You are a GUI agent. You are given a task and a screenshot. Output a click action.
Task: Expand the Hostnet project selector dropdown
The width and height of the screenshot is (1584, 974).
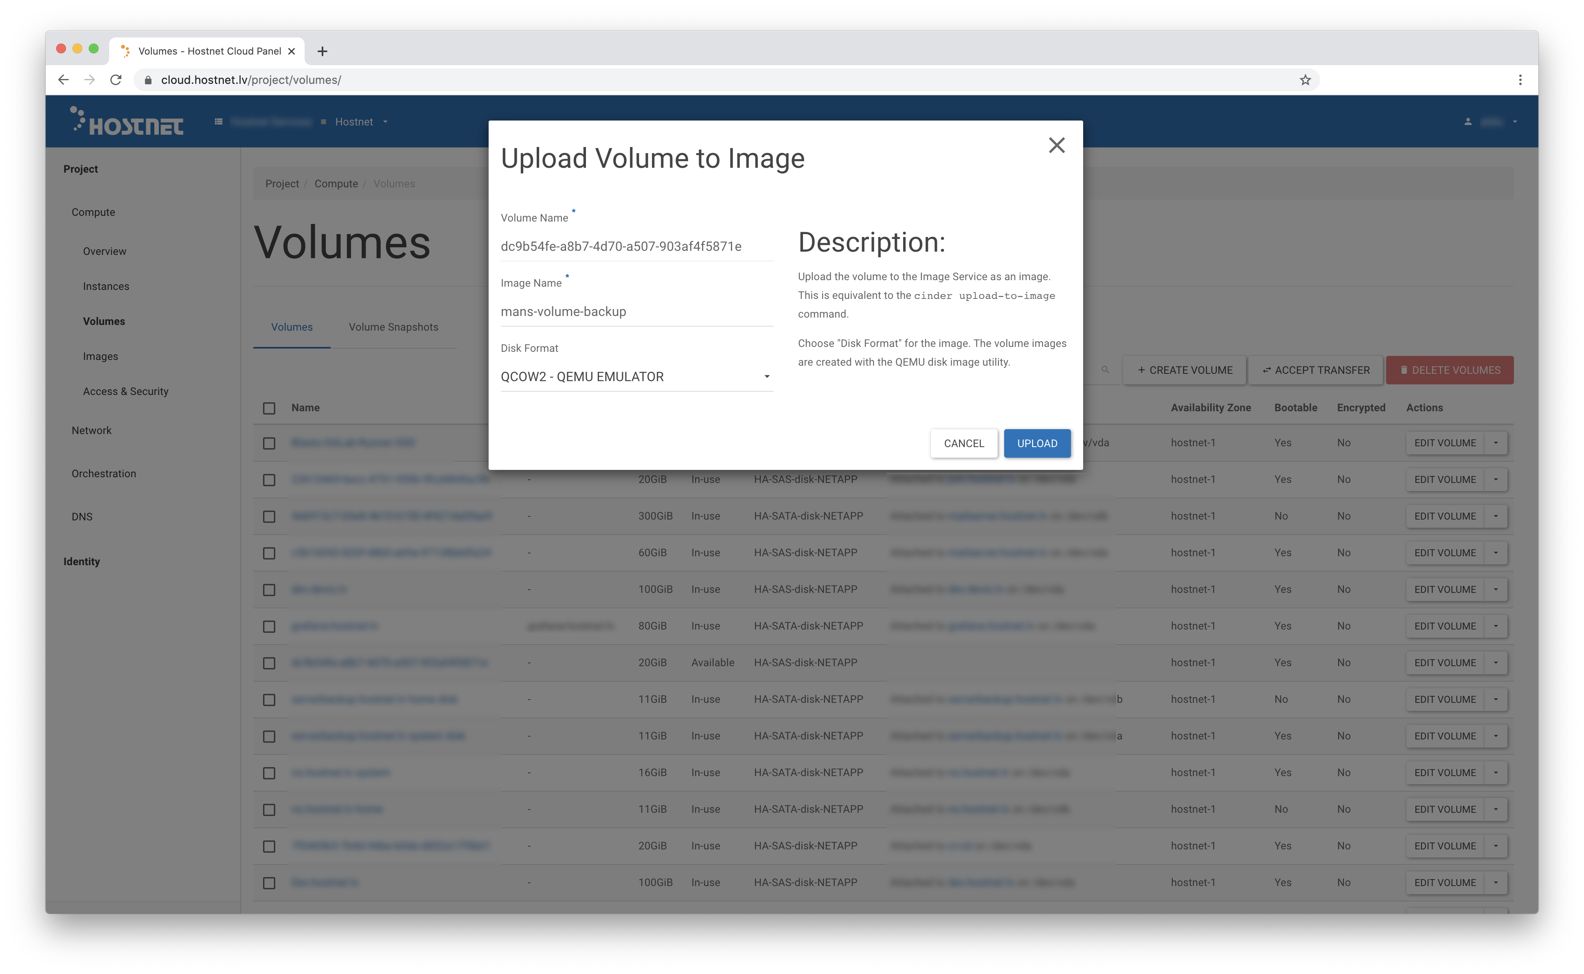(361, 122)
